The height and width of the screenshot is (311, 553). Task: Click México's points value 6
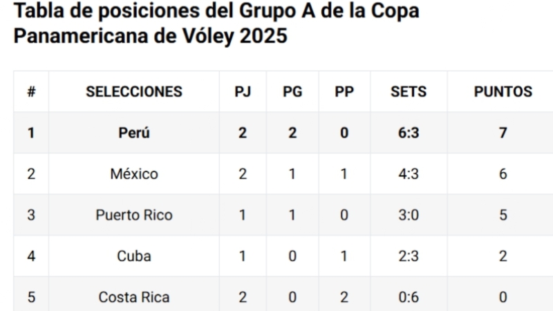[503, 174]
